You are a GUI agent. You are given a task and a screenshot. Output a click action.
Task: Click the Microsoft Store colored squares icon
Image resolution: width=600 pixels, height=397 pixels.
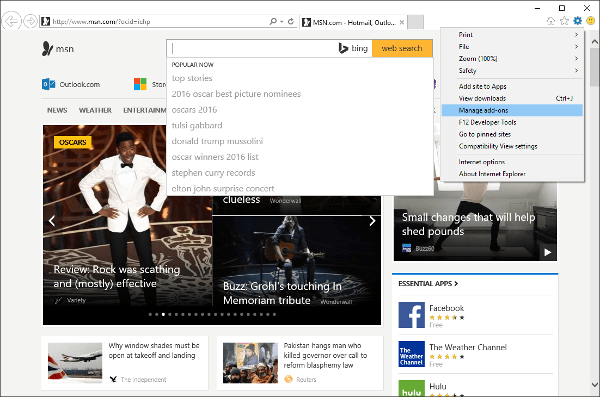(x=140, y=84)
